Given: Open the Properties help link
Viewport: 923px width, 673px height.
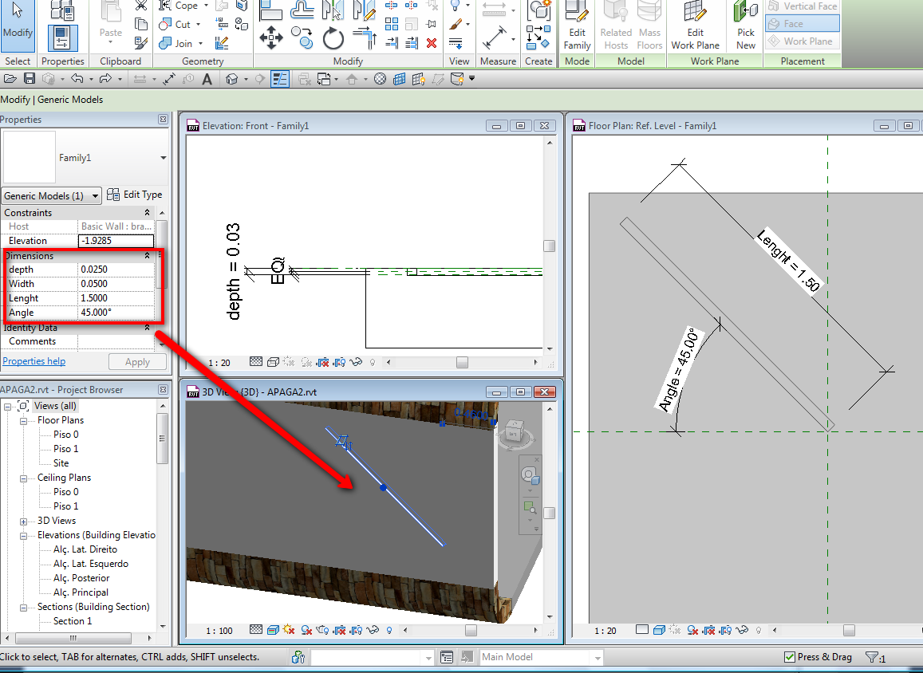Looking at the screenshot, I should point(34,361).
